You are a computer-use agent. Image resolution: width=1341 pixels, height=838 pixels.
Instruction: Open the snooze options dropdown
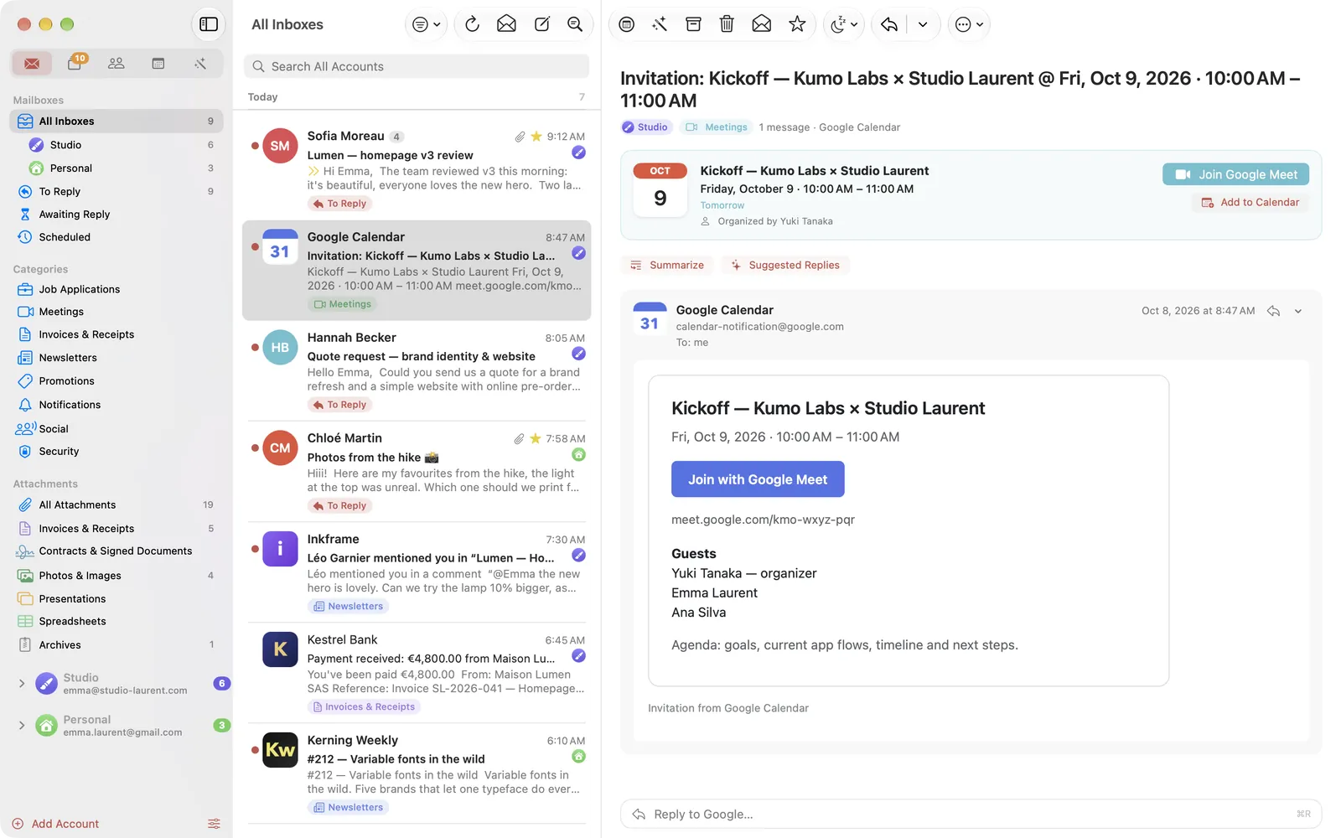(844, 24)
